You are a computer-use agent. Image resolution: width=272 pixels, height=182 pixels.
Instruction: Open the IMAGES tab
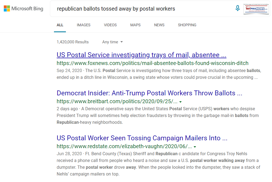tap(84, 25)
